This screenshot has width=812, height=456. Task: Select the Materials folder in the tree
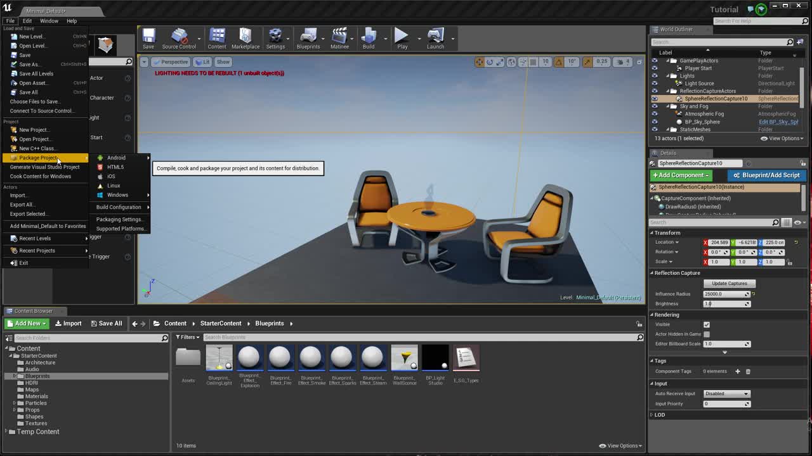(37, 396)
